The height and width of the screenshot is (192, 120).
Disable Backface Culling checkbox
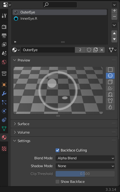point(57,150)
